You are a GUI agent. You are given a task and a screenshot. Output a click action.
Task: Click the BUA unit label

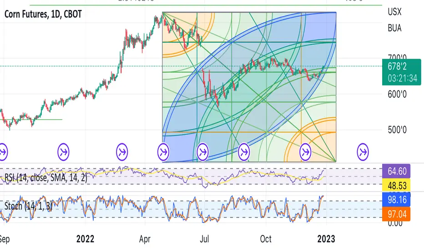tap(394, 28)
